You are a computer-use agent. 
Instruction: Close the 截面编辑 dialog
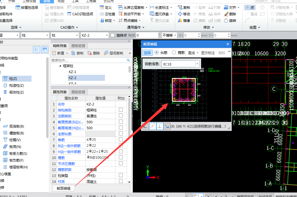click(228, 44)
